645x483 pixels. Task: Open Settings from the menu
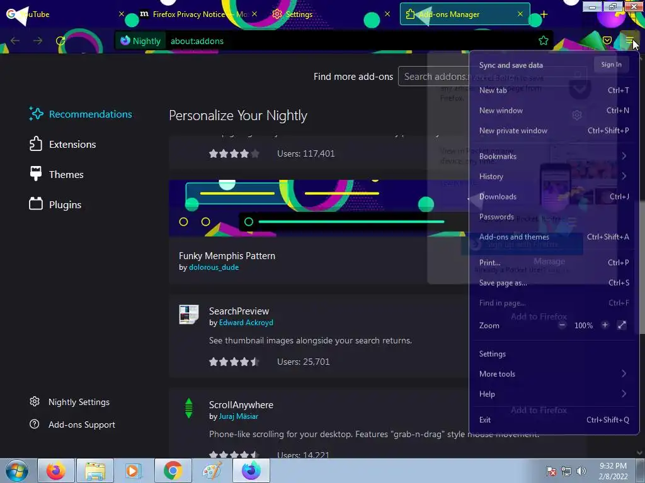pos(554,354)
